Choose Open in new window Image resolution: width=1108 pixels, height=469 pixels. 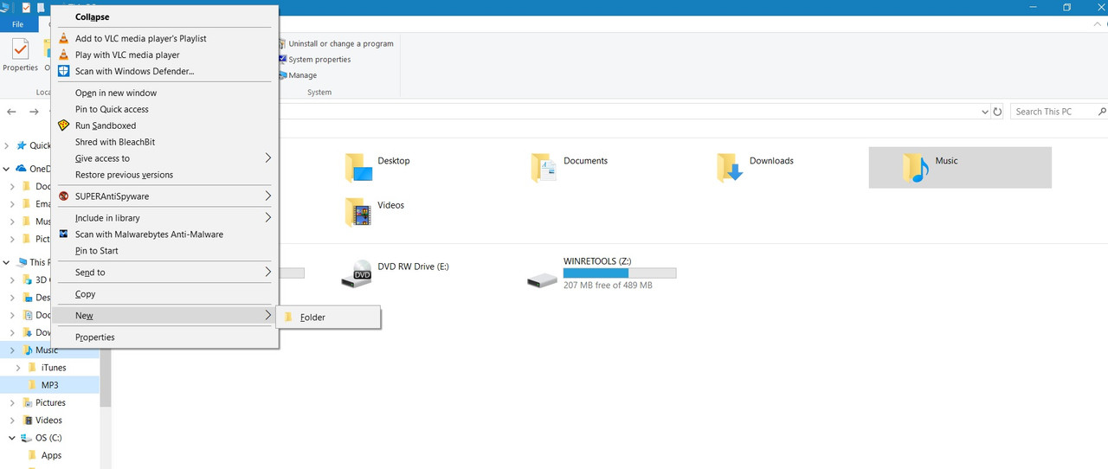pos(164,93)
